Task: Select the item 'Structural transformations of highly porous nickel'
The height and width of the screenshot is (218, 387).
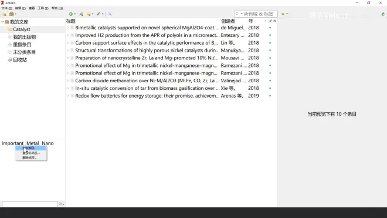Action: click(x=147, y=51)
